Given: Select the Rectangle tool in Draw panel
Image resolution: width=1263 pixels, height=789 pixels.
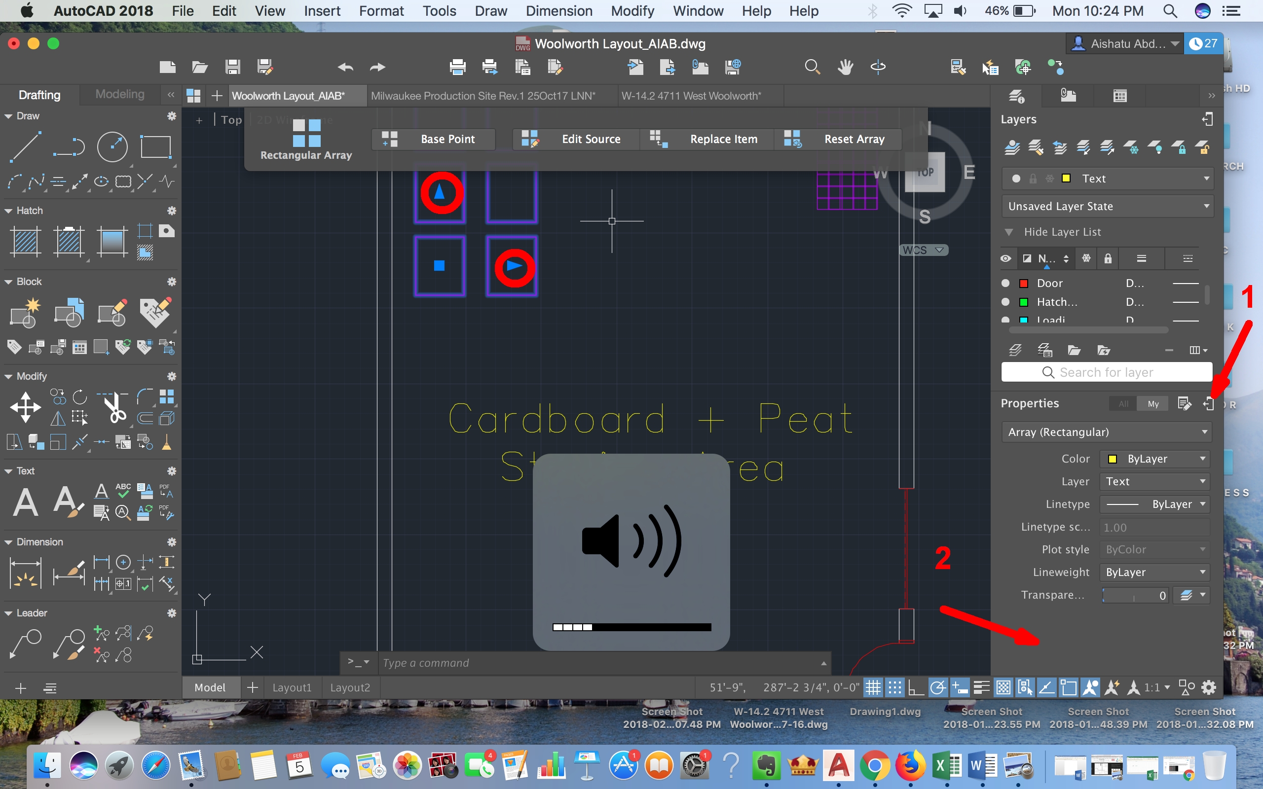Looking at the screenshot, I should tap(155, 146).
